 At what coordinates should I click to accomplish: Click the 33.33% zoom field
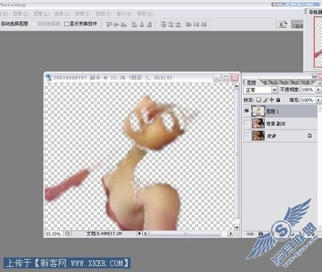point(54,234)
